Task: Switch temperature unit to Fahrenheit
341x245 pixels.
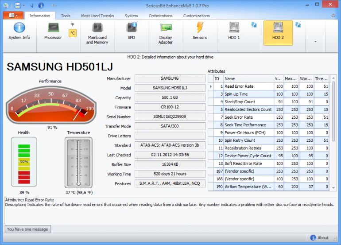Action: (x=73, y=24)
